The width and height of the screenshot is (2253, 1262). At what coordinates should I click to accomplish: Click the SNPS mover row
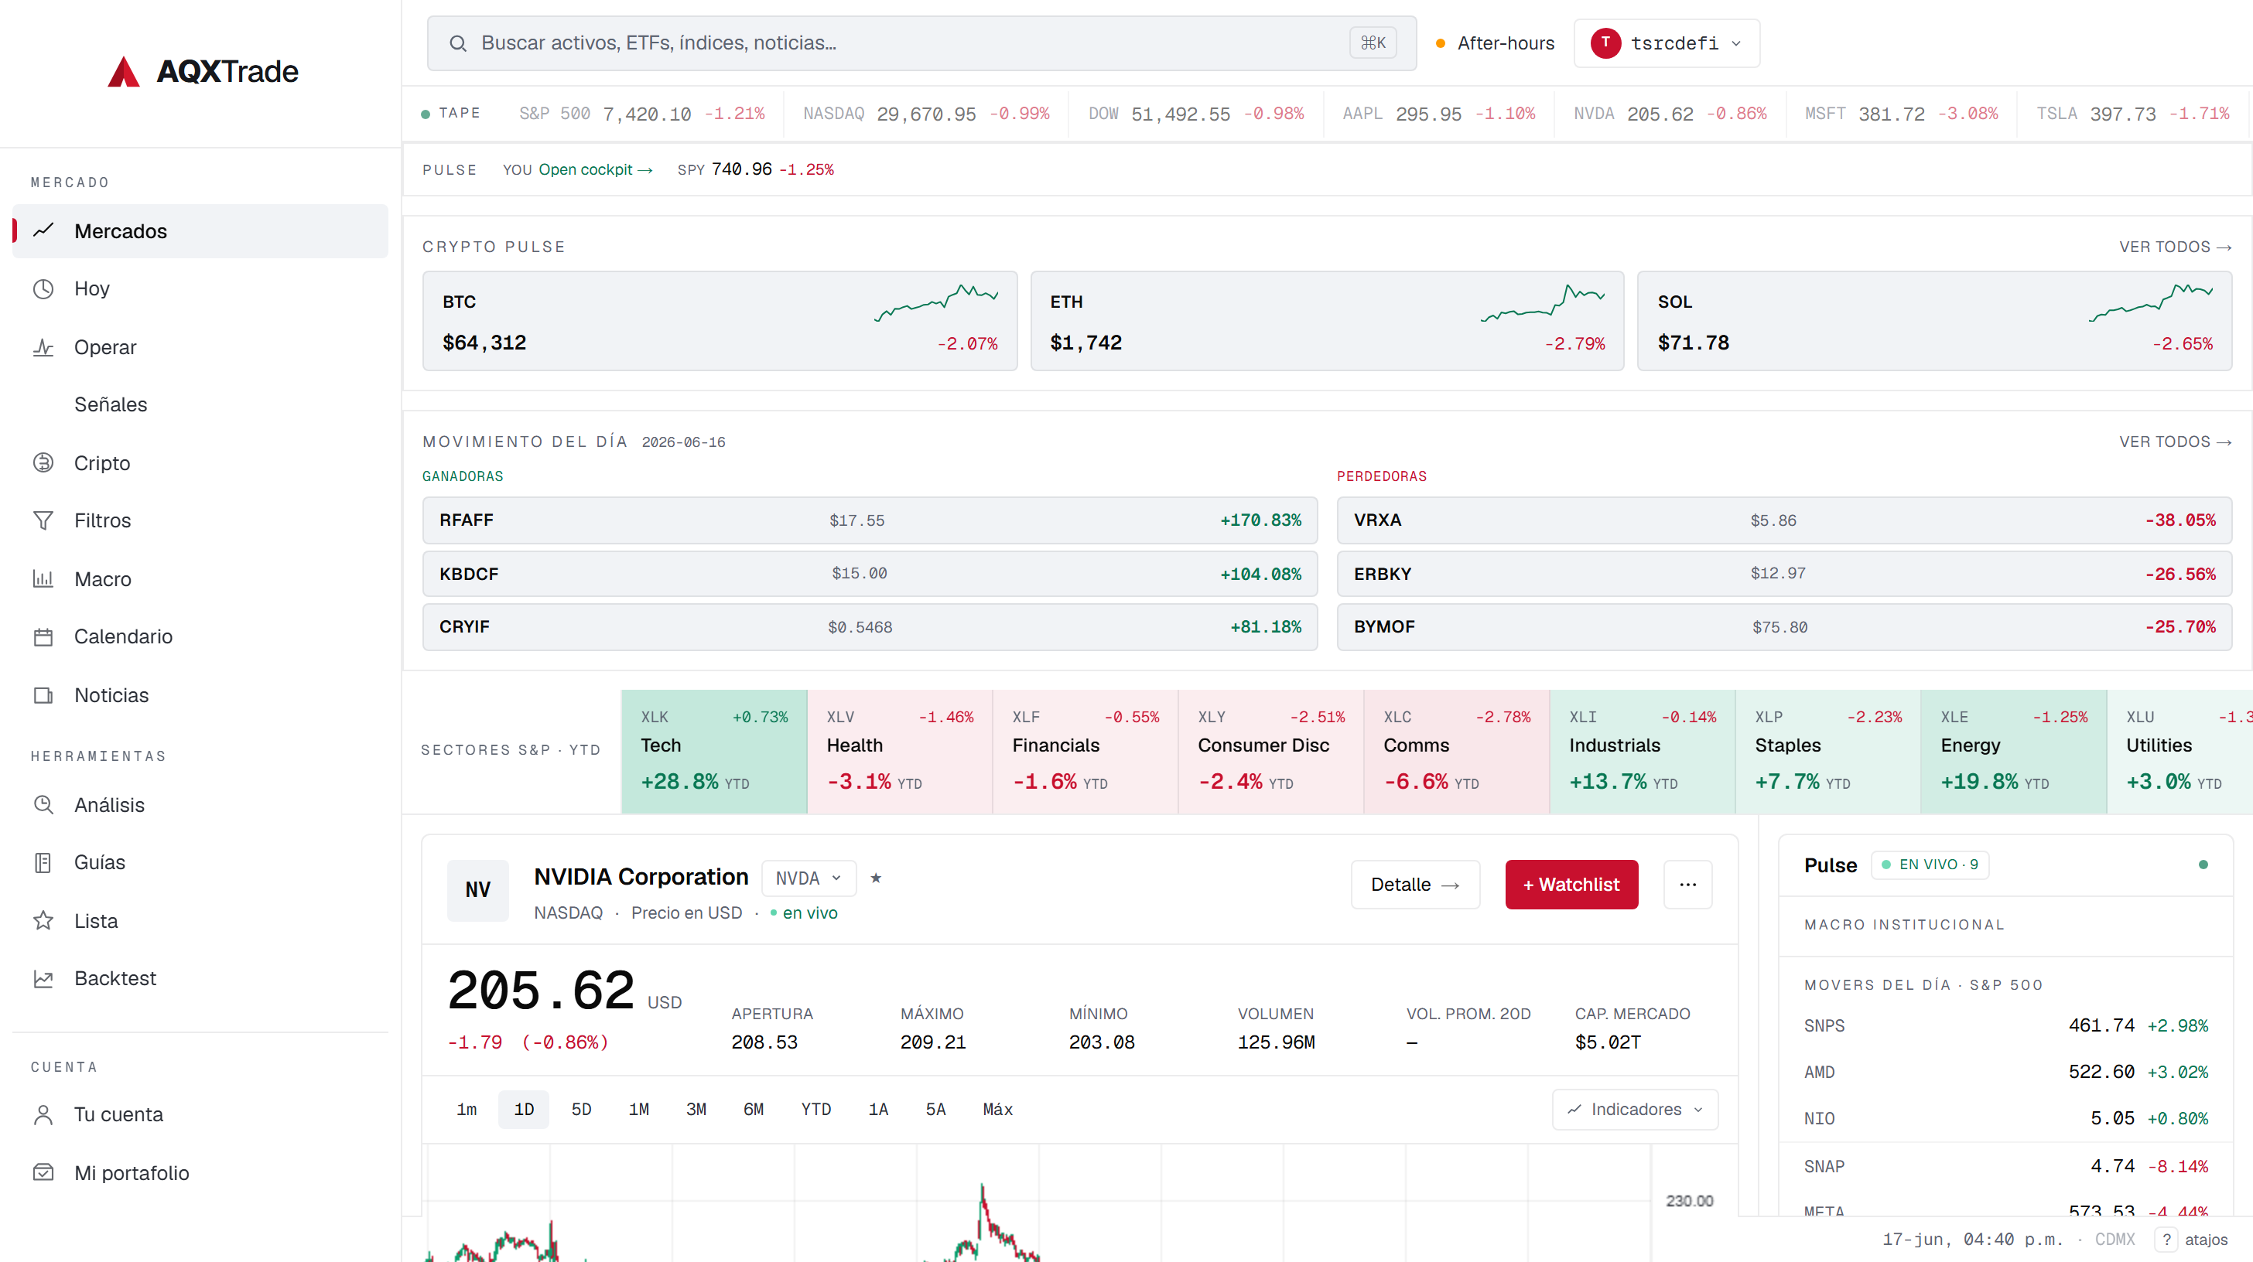(2005, 1025)
